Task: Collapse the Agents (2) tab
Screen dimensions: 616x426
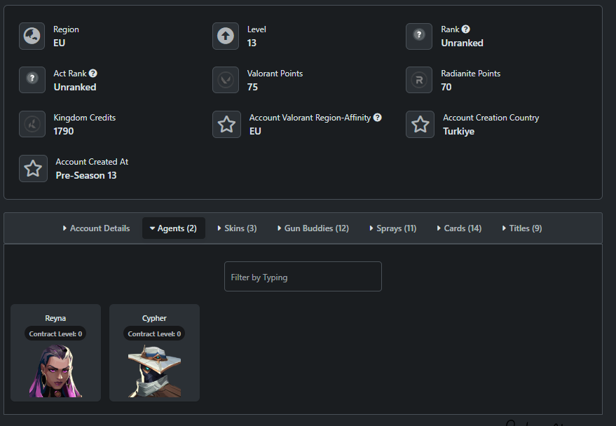Action: coord(174,228)
